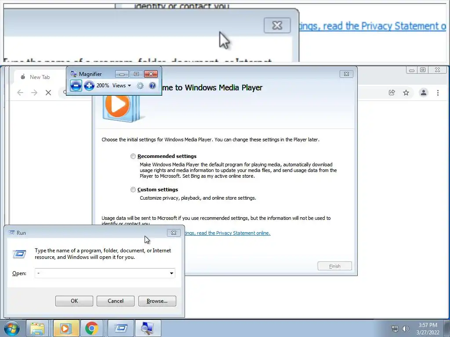450x337 pixels.
Task: Click the magnified close button in lens view
Action: point(277,25)
